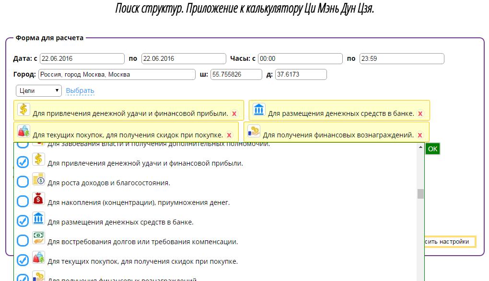Viewport: 489px width, 281px height.
Task: Click longitude field 37.6173
Action: coord(301,75)
